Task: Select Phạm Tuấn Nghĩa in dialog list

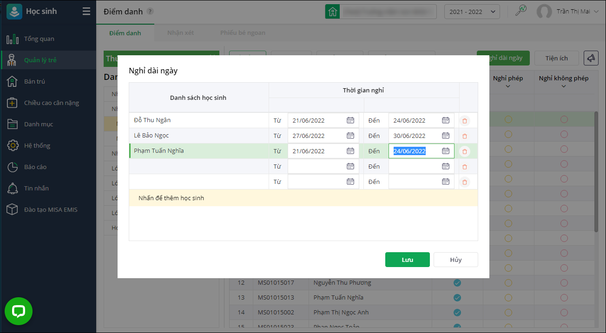Action: click(x=158, y=151)
